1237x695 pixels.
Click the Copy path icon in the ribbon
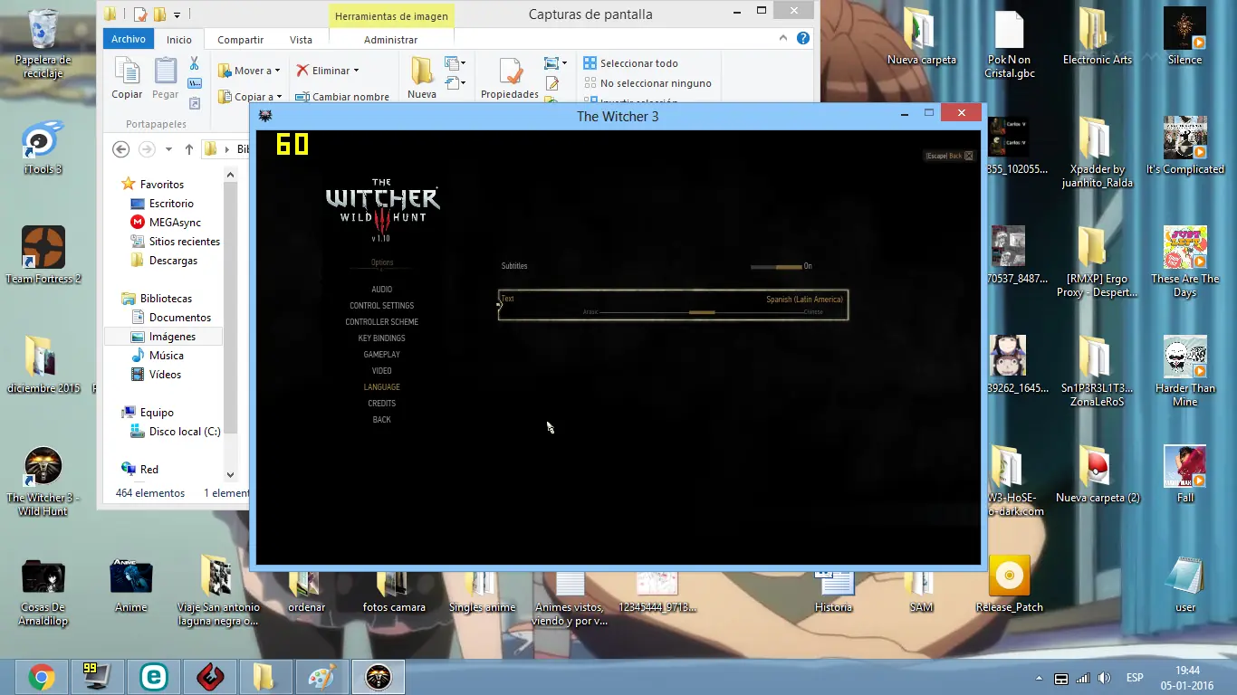pos(194,83)
